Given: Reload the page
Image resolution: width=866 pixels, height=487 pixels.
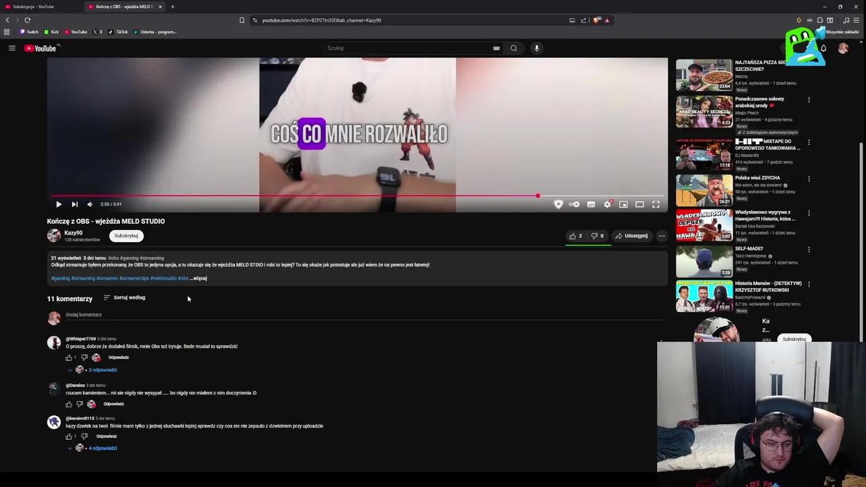Looking at the screenshot, I should point(27,20).
